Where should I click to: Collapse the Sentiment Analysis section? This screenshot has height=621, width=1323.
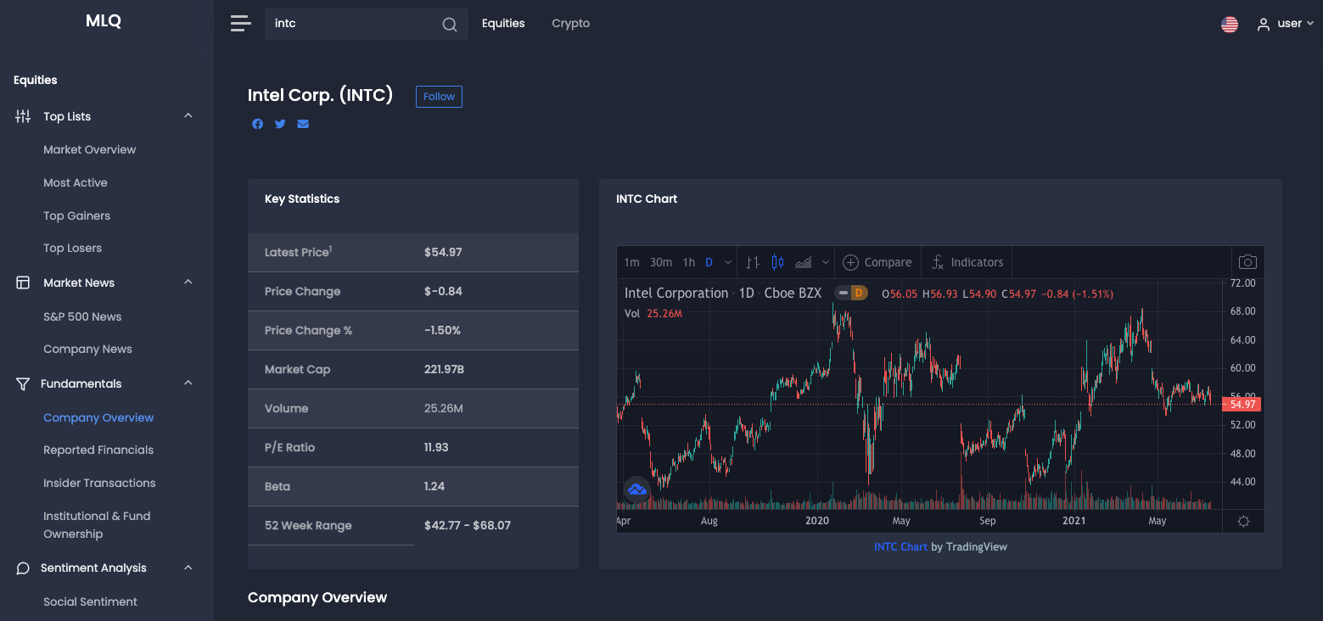tap(188, 567)
